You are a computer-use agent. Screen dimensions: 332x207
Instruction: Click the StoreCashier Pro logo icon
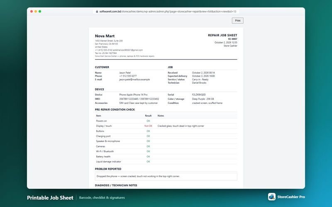[x=272, y=197]
